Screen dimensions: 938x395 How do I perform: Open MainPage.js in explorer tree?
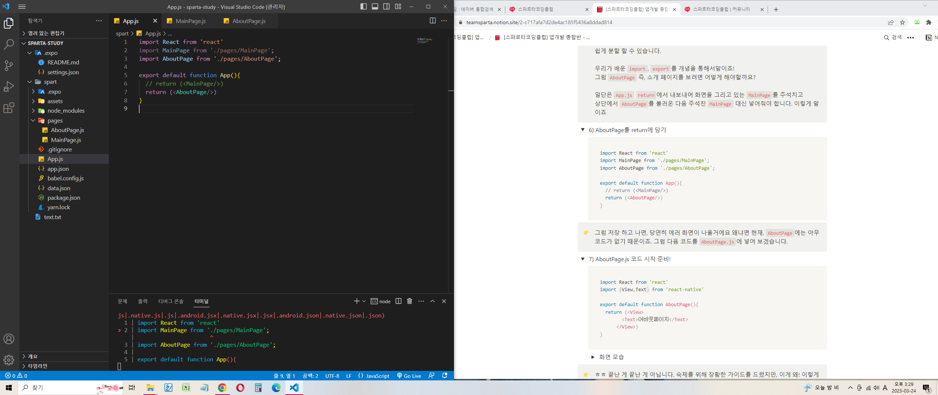pyautogui.click(x=64, y=140)
